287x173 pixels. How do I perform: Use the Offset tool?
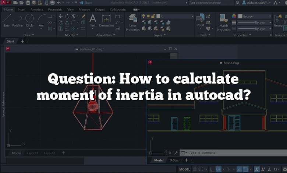[x=83, y=29]
